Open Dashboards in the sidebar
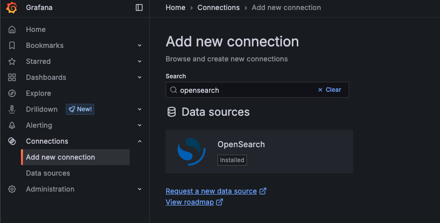The image size is (440, 223). (x=46, y=77)
